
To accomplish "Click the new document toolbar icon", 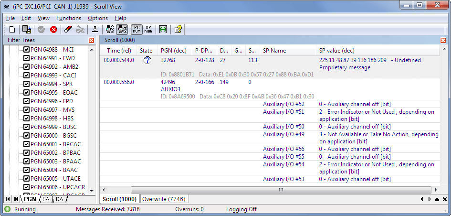I will pos(12,30).
